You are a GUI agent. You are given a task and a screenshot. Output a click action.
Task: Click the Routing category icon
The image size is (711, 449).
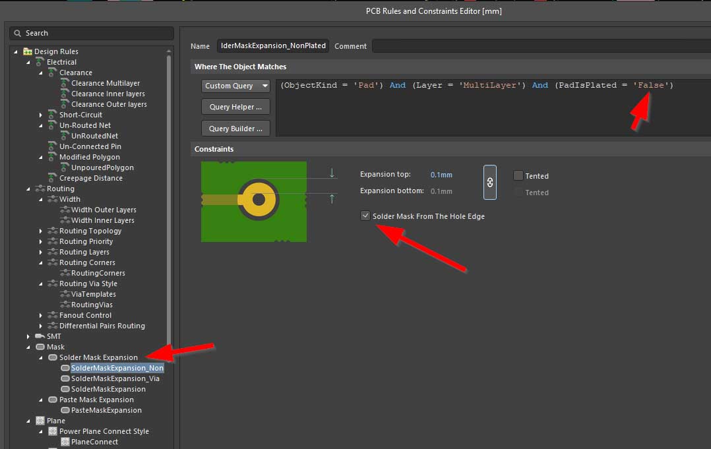tap(40, 189)
